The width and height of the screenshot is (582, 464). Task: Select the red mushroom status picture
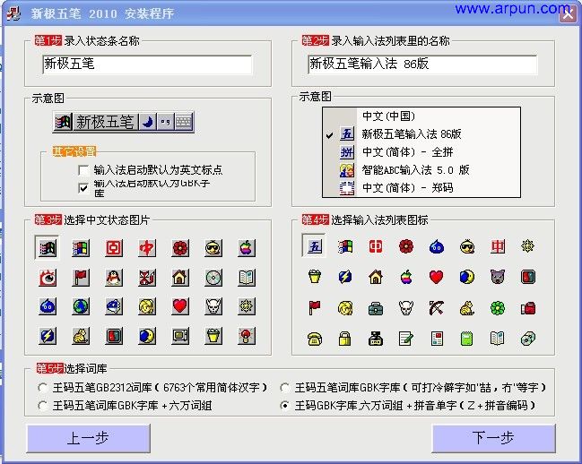[247, 336]
